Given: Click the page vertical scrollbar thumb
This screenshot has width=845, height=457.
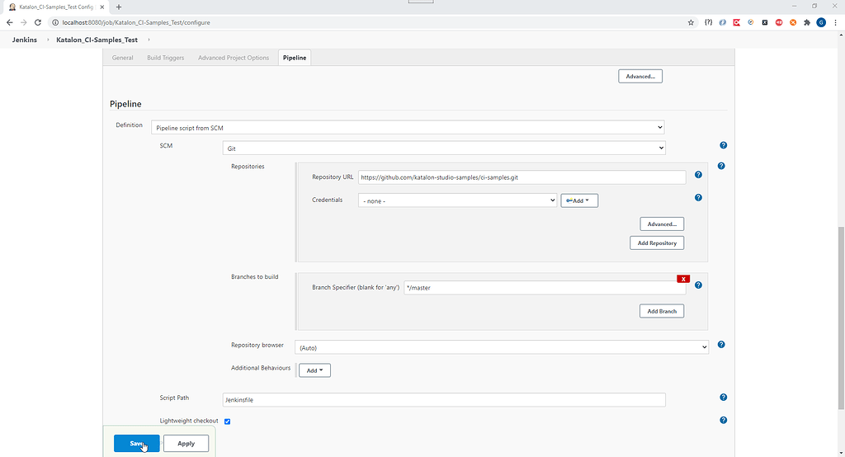Looking at the screenshot, I should click(841, 318).
